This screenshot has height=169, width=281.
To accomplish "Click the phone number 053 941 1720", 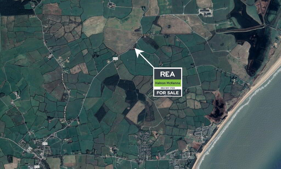I will [x=167, y=88].
